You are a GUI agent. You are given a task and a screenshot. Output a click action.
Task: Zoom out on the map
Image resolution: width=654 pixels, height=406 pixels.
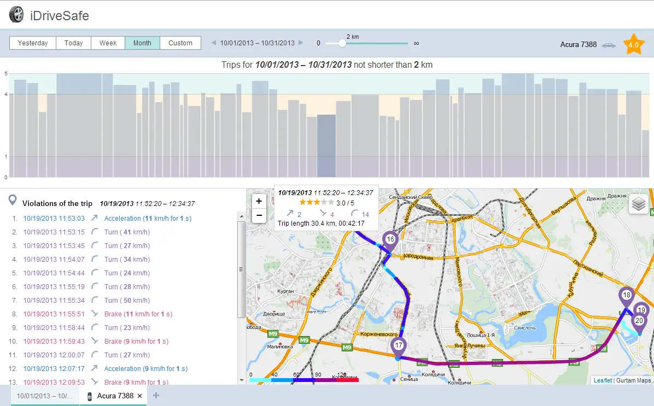(259, 215)
